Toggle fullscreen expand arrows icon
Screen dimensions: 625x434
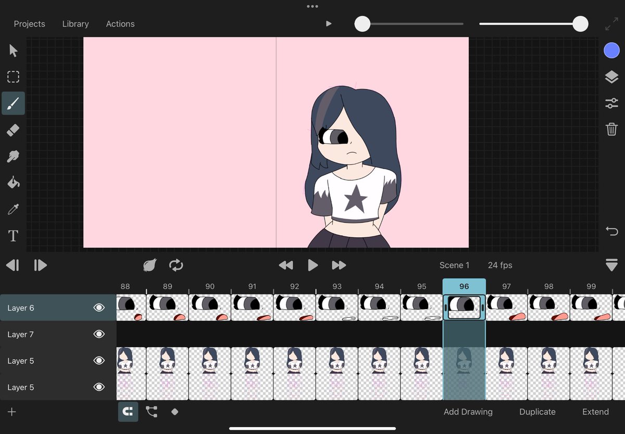[x=611, y=24]
